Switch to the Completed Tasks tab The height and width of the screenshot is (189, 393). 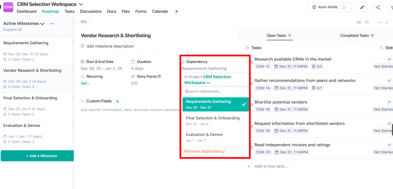357,35
